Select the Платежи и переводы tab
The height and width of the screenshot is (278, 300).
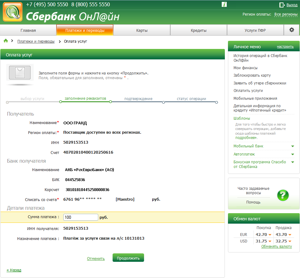pos(85,30)
